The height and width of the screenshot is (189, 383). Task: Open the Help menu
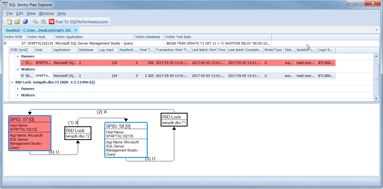(62, 13)
